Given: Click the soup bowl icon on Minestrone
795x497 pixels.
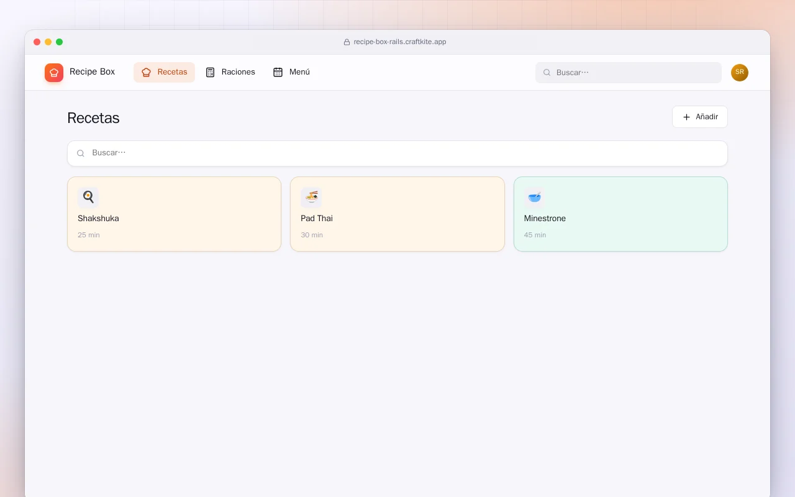Looking at the screenshot, I should [x=534, y=198].
